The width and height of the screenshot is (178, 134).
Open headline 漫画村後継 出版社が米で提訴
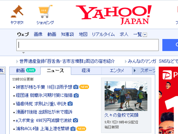(x=44, y=112)
